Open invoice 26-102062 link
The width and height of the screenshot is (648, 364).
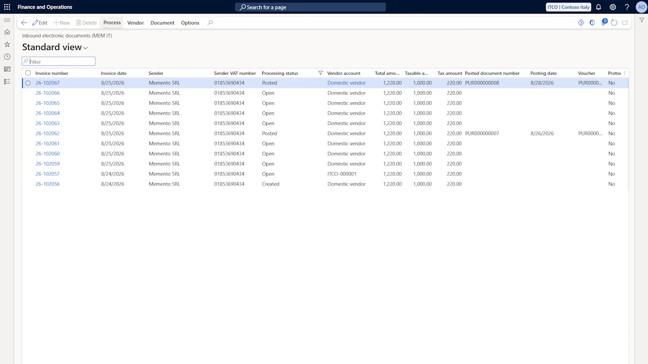[x=48, y=133]
